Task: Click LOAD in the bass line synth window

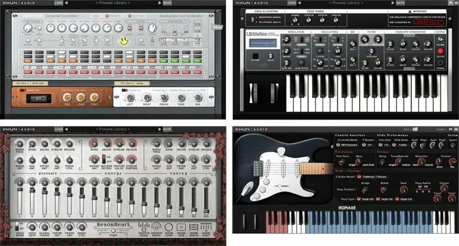Action: [59, 3]
